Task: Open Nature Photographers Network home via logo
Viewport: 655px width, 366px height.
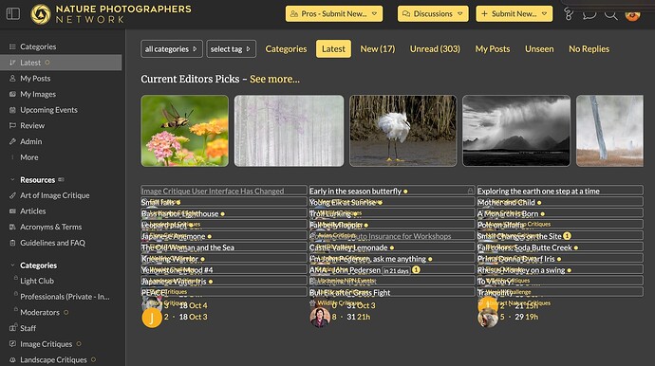Action: 111,14
